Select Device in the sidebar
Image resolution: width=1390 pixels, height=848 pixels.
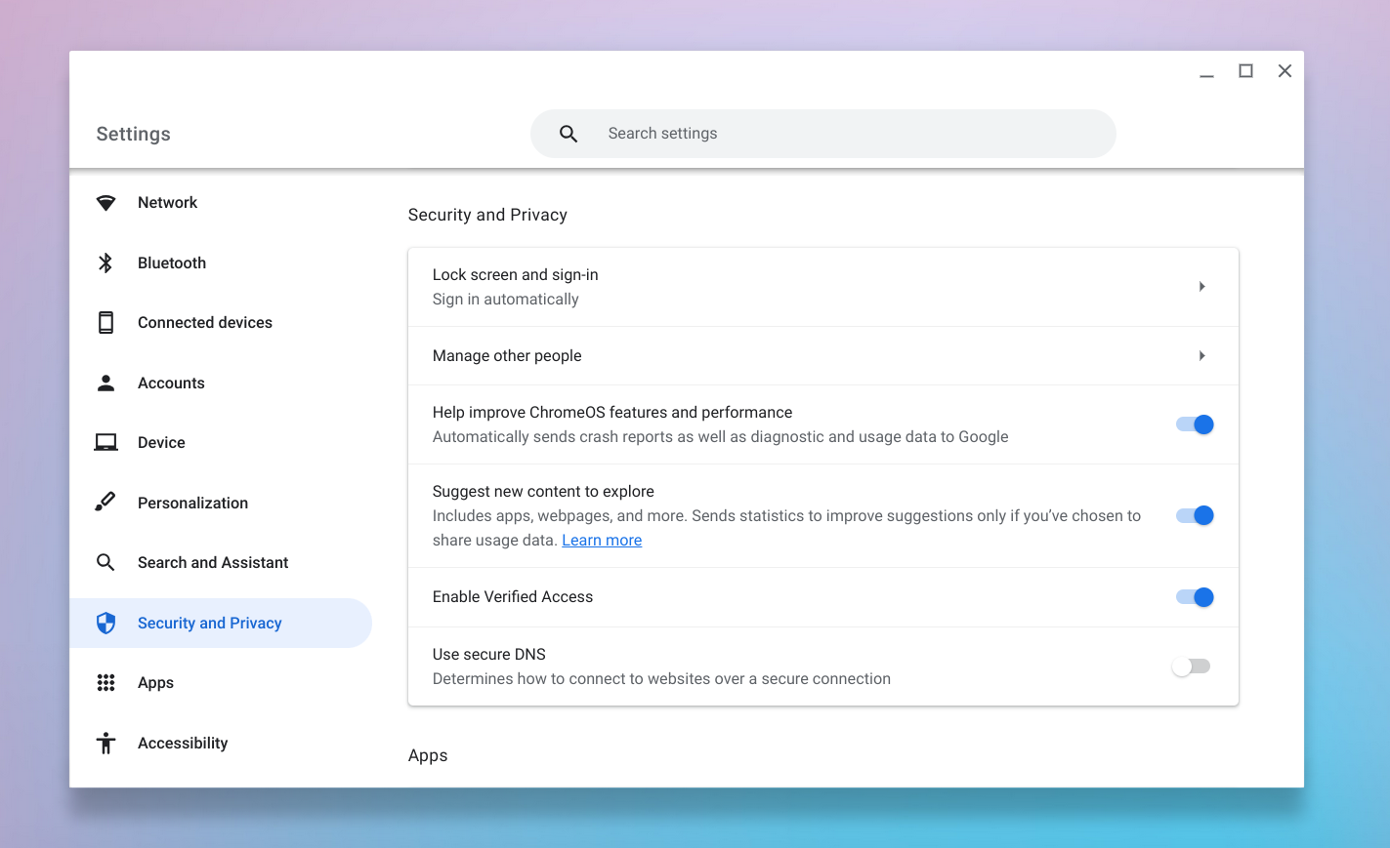pyautogui.click(x=221, y=443)
